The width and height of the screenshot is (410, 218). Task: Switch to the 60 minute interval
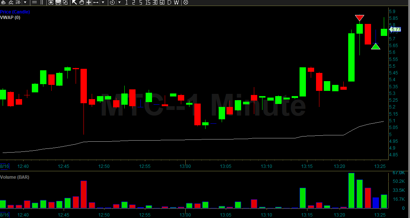click(162, 2)
